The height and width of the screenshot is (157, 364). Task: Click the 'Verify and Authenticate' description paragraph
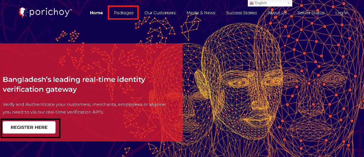coord(84,108)
